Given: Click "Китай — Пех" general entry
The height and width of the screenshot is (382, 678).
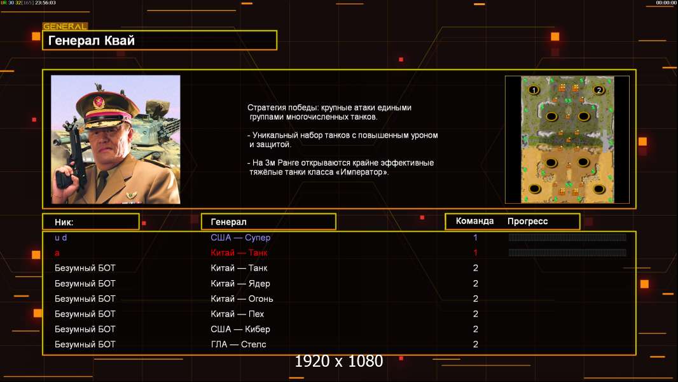Looking at the screenshot, I should 237,314.
